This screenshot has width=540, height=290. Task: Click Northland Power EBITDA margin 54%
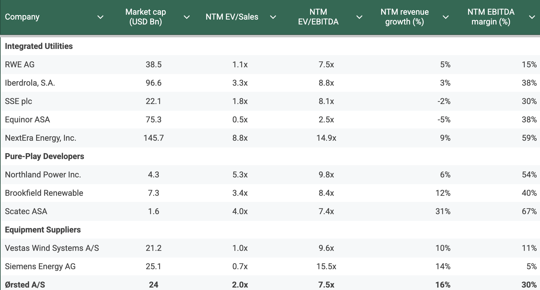point(529,175)
